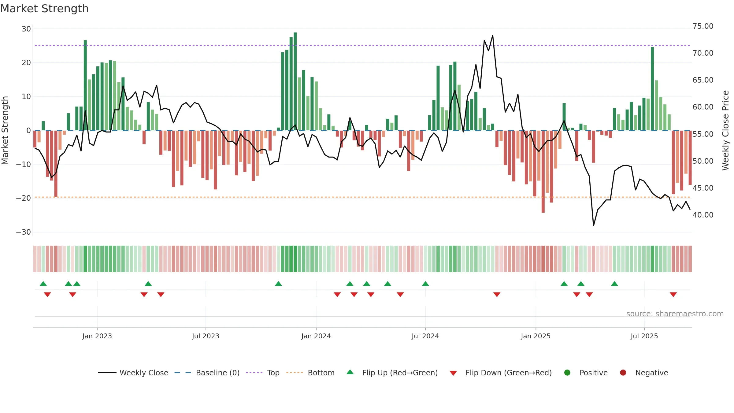Click the vertical 'Market Strength' left axis title
This screenshot has height=413, width=734.
tap(5, 130)
